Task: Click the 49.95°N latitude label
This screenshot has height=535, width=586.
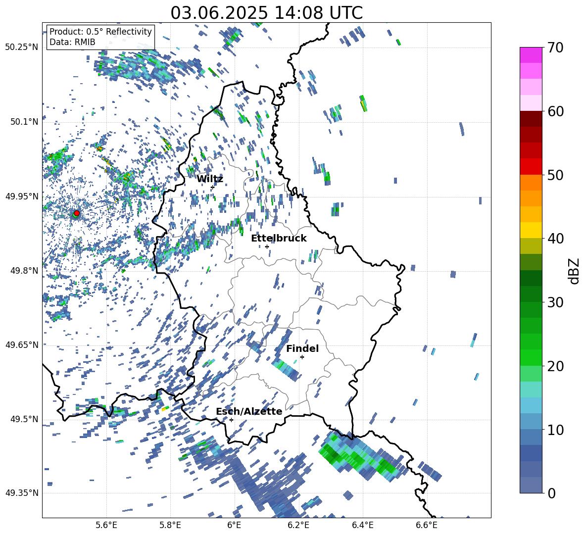Action: point(22,196)
